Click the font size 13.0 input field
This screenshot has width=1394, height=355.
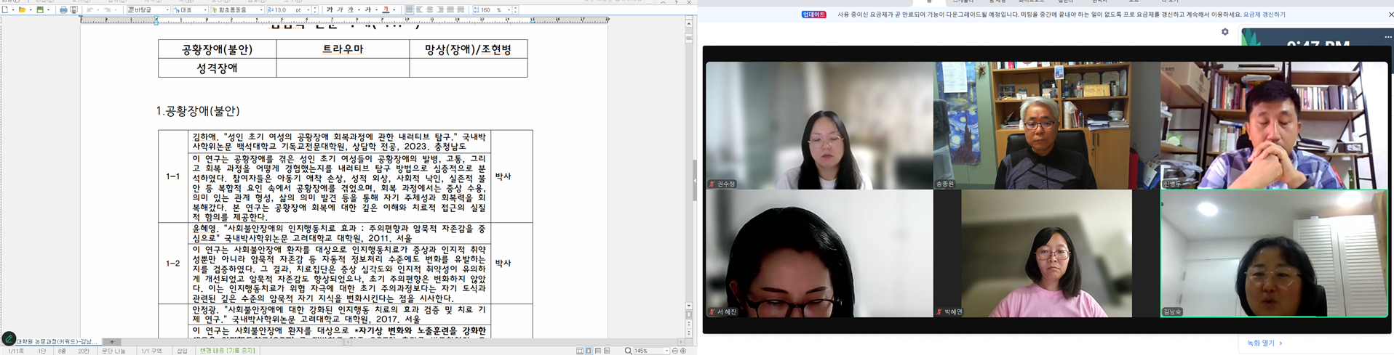click(x=284, y=10)
